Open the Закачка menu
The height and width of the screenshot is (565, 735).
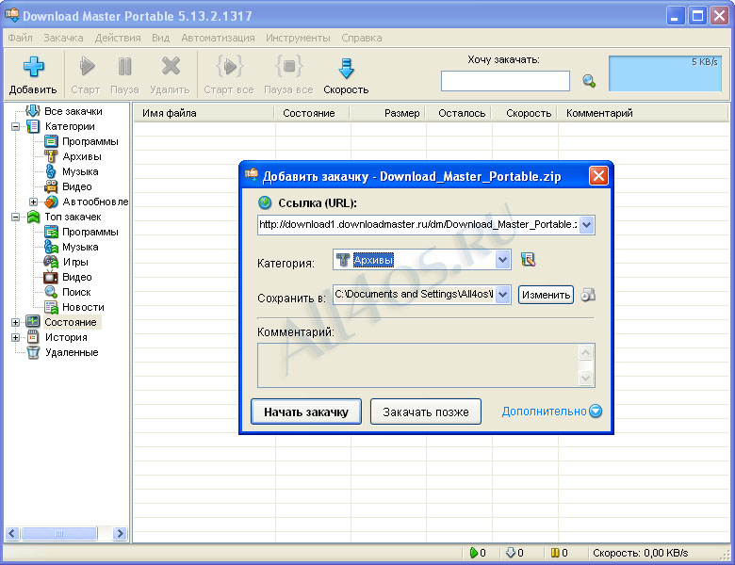click(x=63, y=38)
